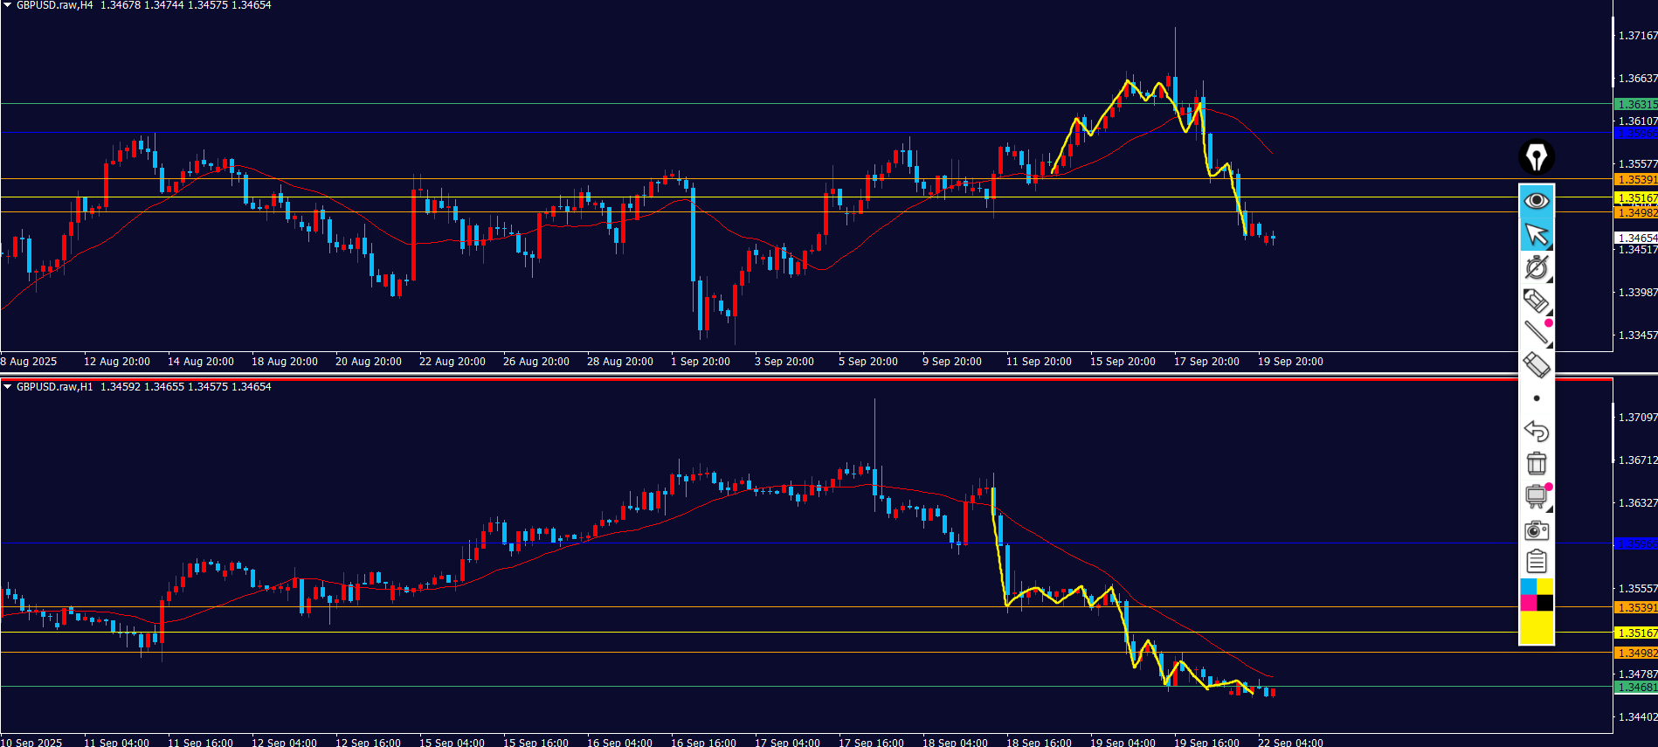Open the whiteboard easel tool
Screen dimensions: 1658x747
tap(1536, 496)
